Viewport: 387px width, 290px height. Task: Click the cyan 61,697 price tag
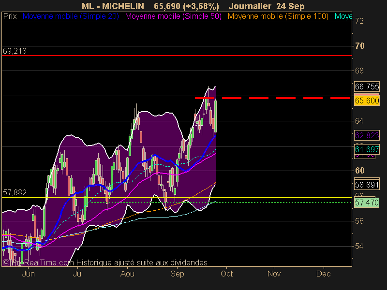[367, 149]
